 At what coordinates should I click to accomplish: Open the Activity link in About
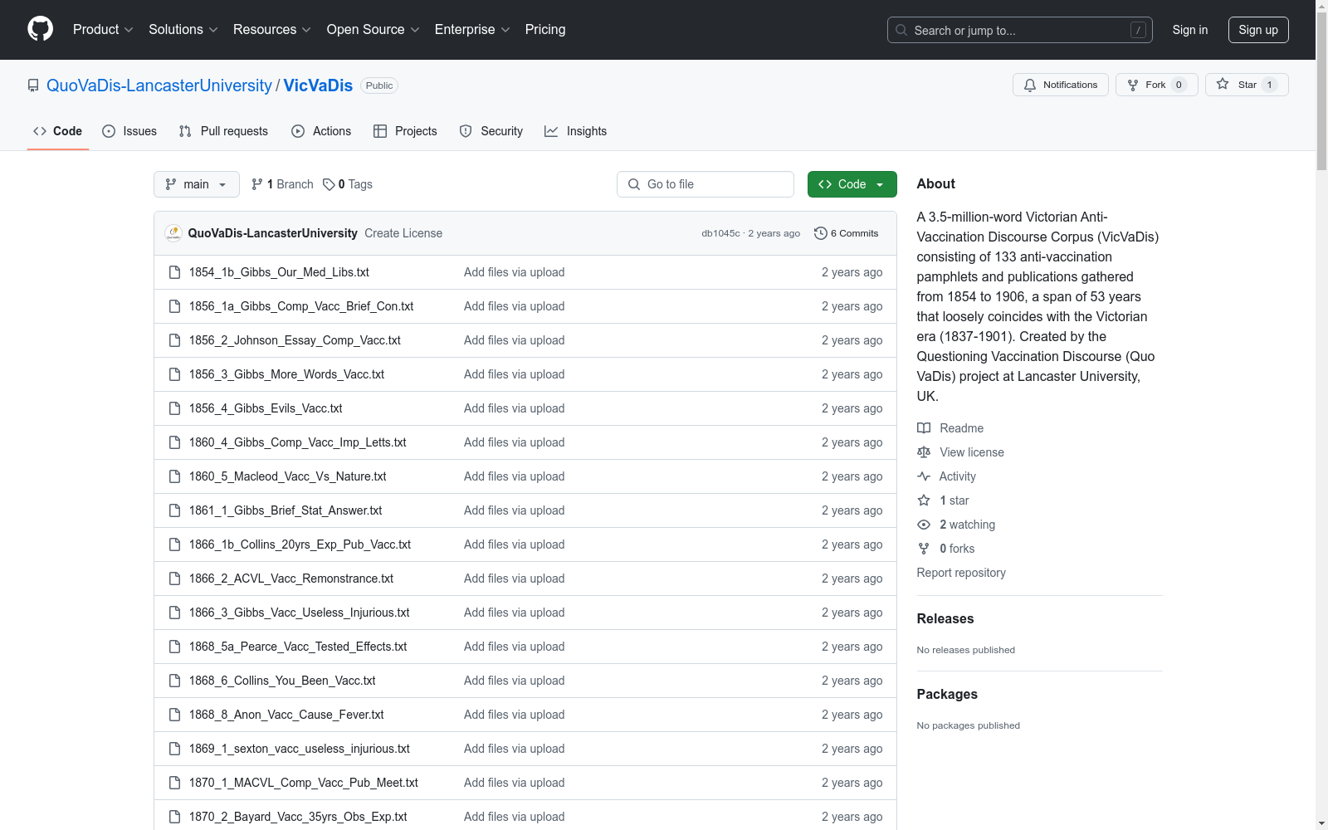946,476
